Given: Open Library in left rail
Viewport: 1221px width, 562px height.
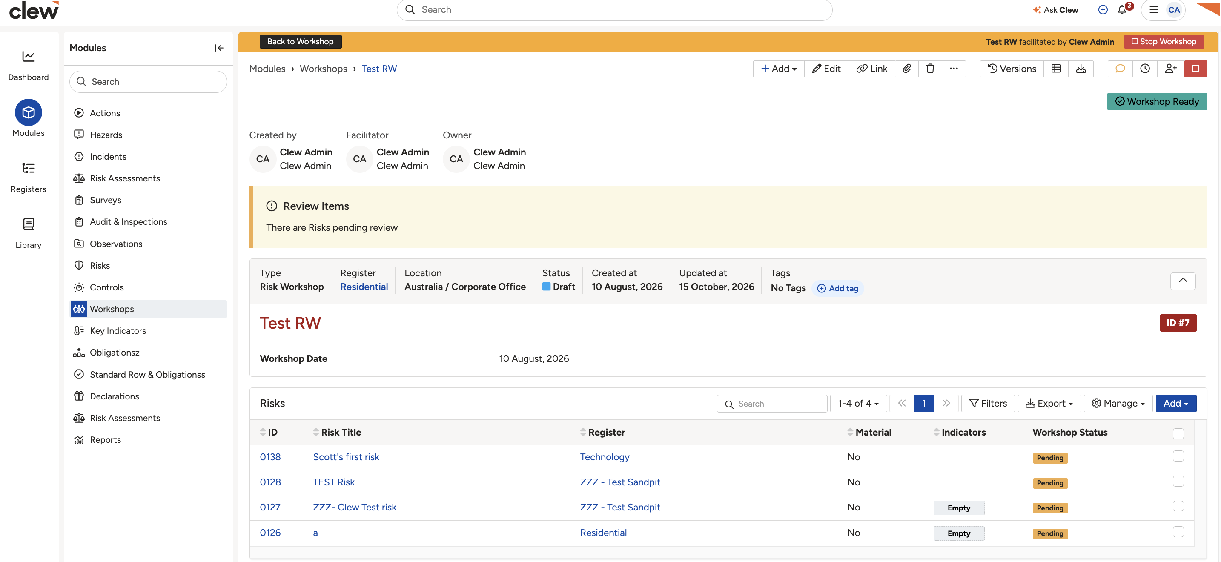Looking at the screenshot, I should (29, 232).
